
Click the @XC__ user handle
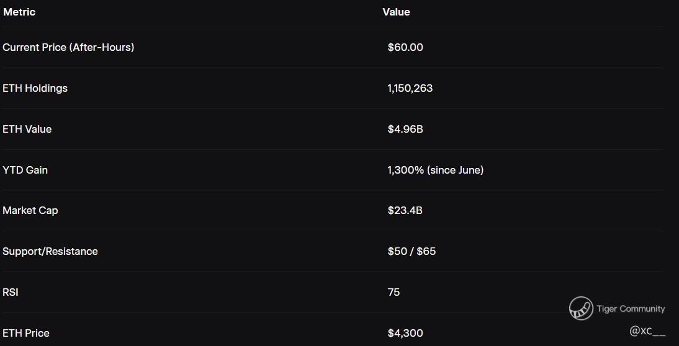pyautogui.click(x=647, y=331)
